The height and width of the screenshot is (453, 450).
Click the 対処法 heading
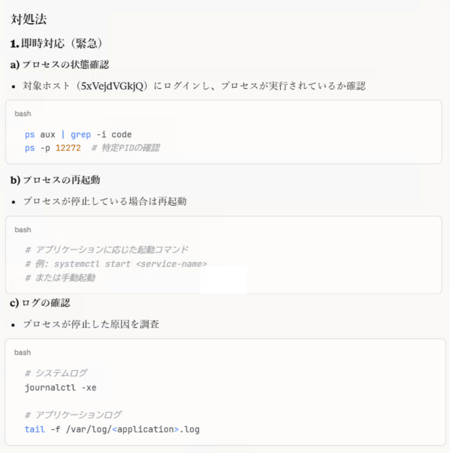click(28, 19)
